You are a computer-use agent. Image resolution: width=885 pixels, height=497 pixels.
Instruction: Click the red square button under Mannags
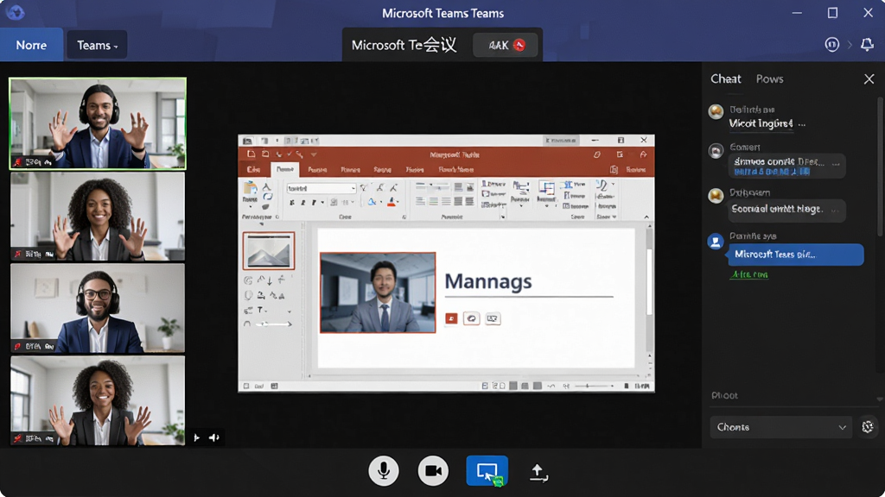tap(451, 319)
